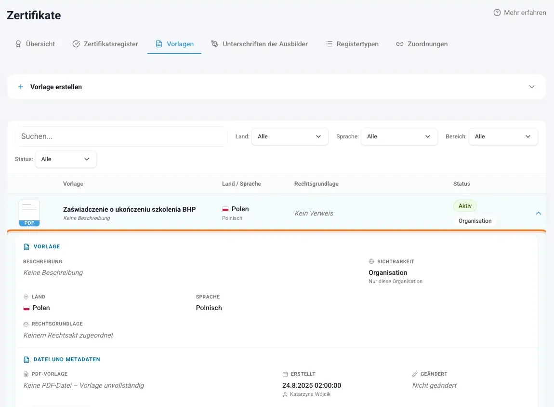Click Nicht geändert text
This screenshot has width=554, height=407.
[x=434, y=385]
